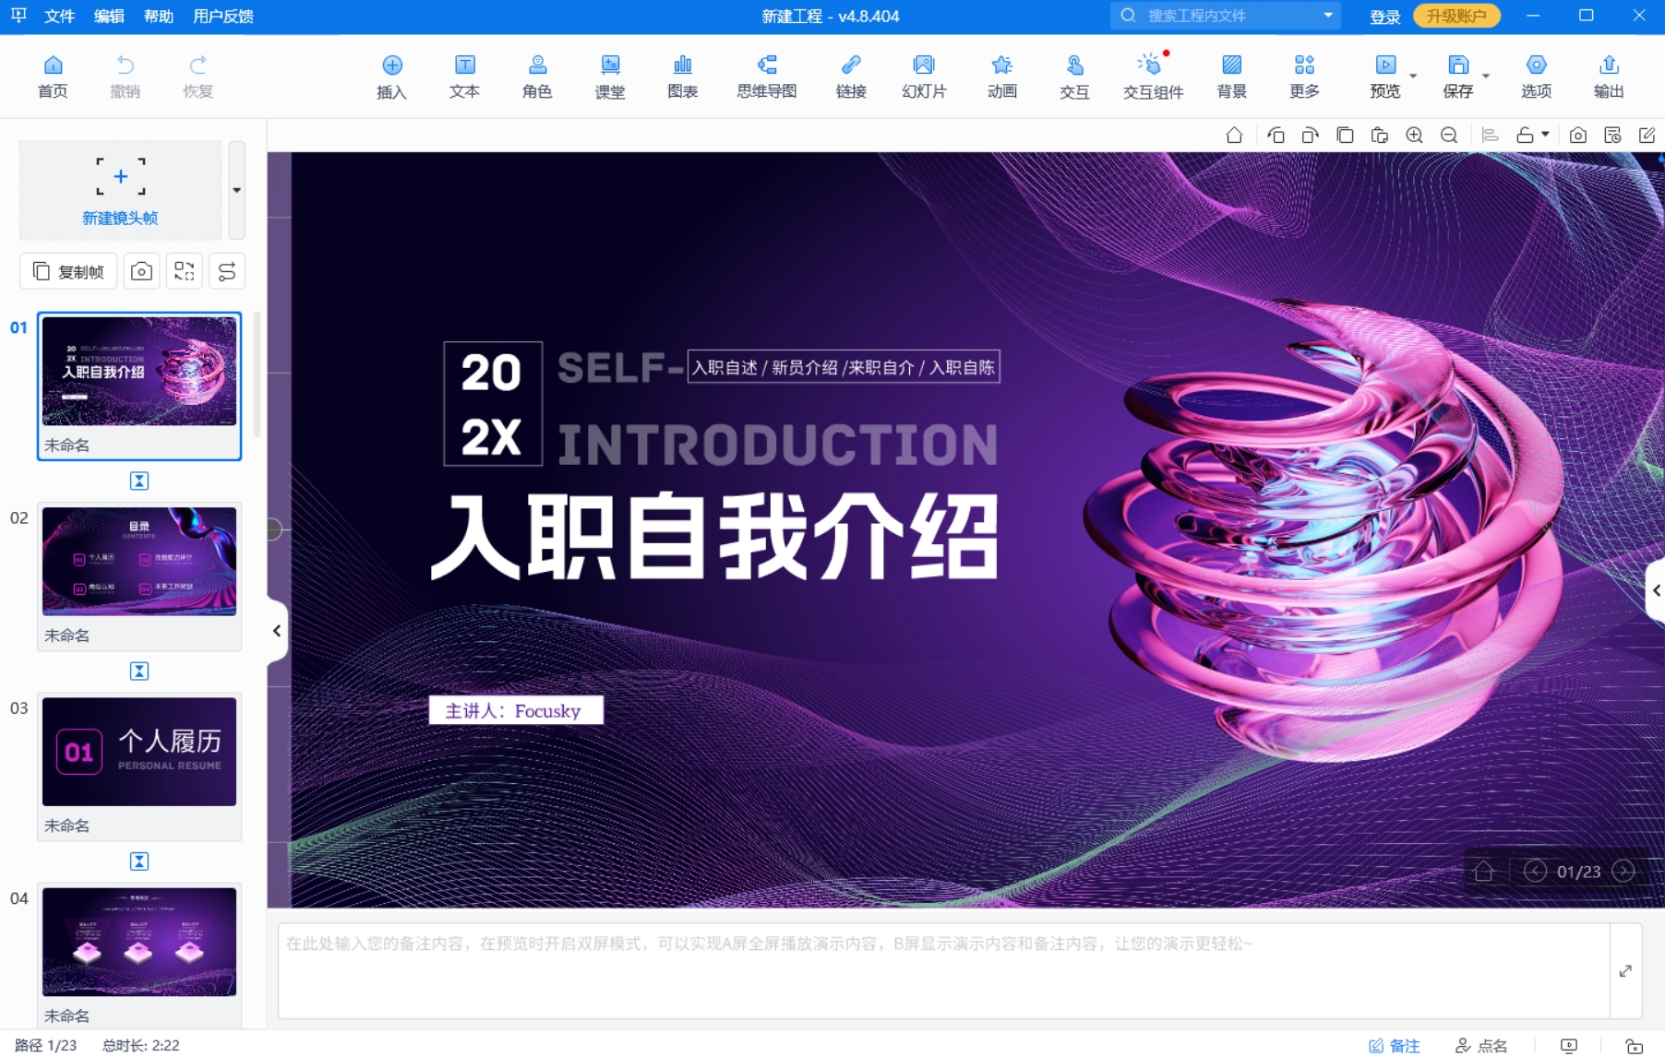Open the 幻灯片 slideshow tool
This screenshot has width=1665, height=1057.
[x=924, y=76]
